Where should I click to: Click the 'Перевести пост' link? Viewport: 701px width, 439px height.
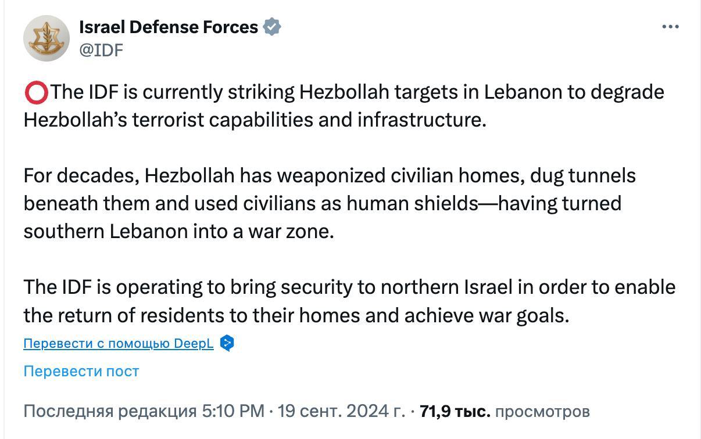coord(81,371)
